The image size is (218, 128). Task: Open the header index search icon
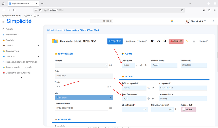click(108, 21)
